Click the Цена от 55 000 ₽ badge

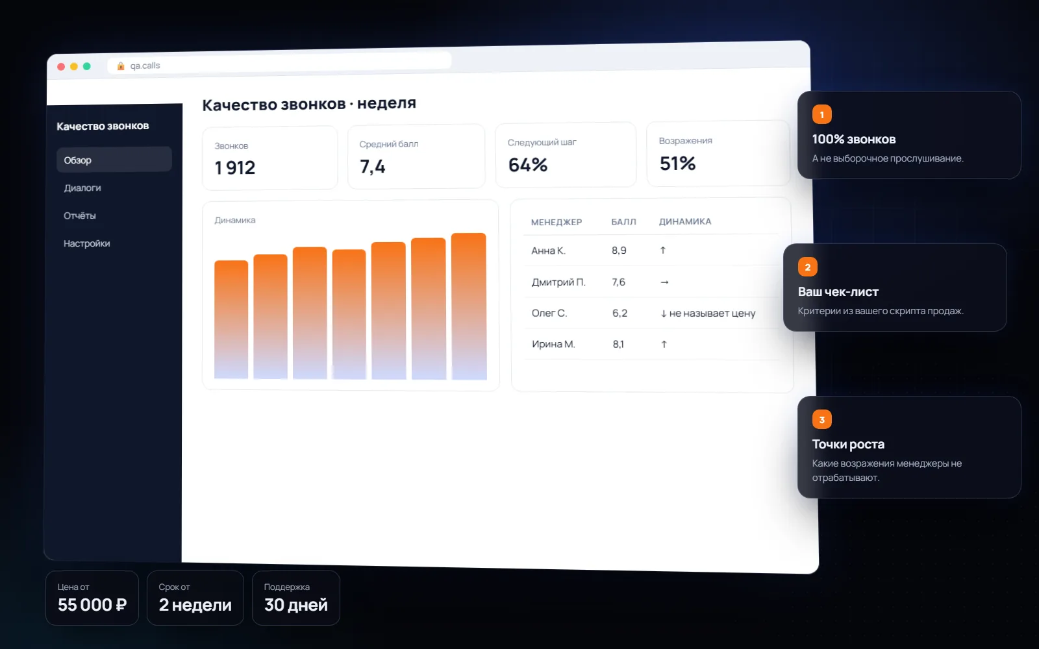pyautogui.click(x=92, y=598)
